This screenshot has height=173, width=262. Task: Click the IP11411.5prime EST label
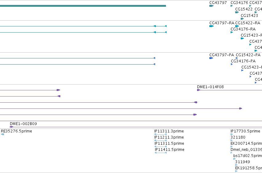(170, 150)
